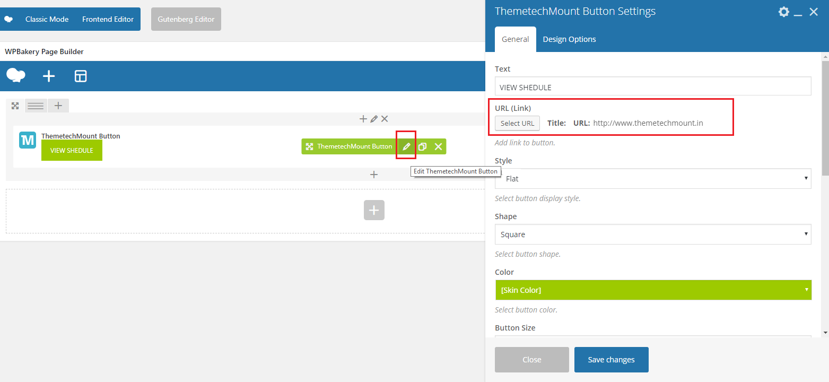The image size is (829, 382).
Task: Click Save changes
Action: tap(612, 360)
